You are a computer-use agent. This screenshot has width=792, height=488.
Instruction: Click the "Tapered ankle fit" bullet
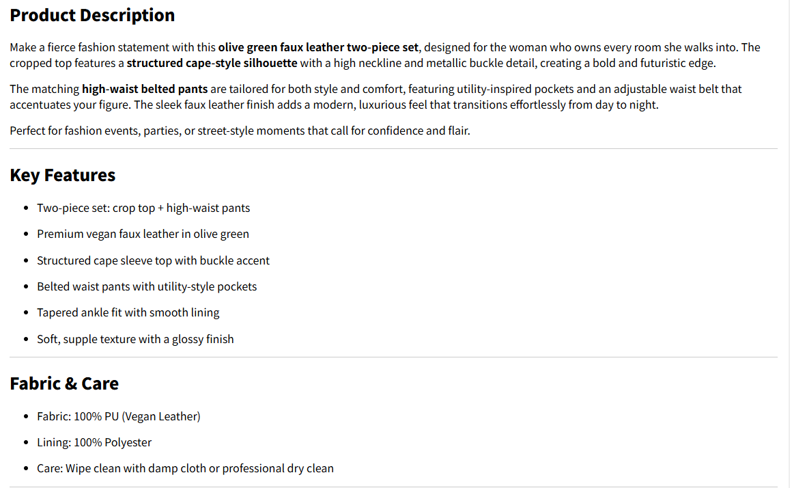[128, 312]
